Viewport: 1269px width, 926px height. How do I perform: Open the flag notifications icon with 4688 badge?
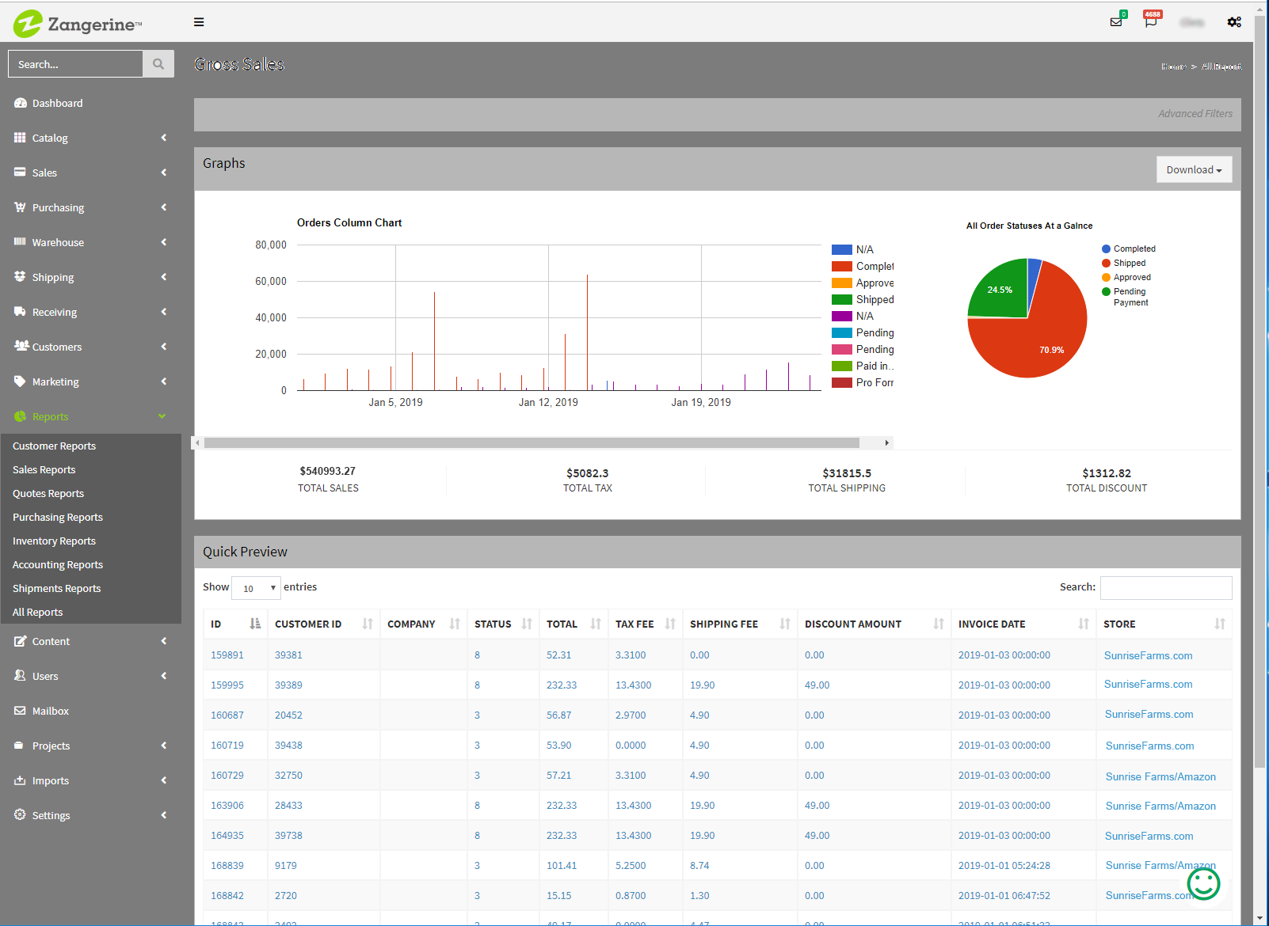1150,21
